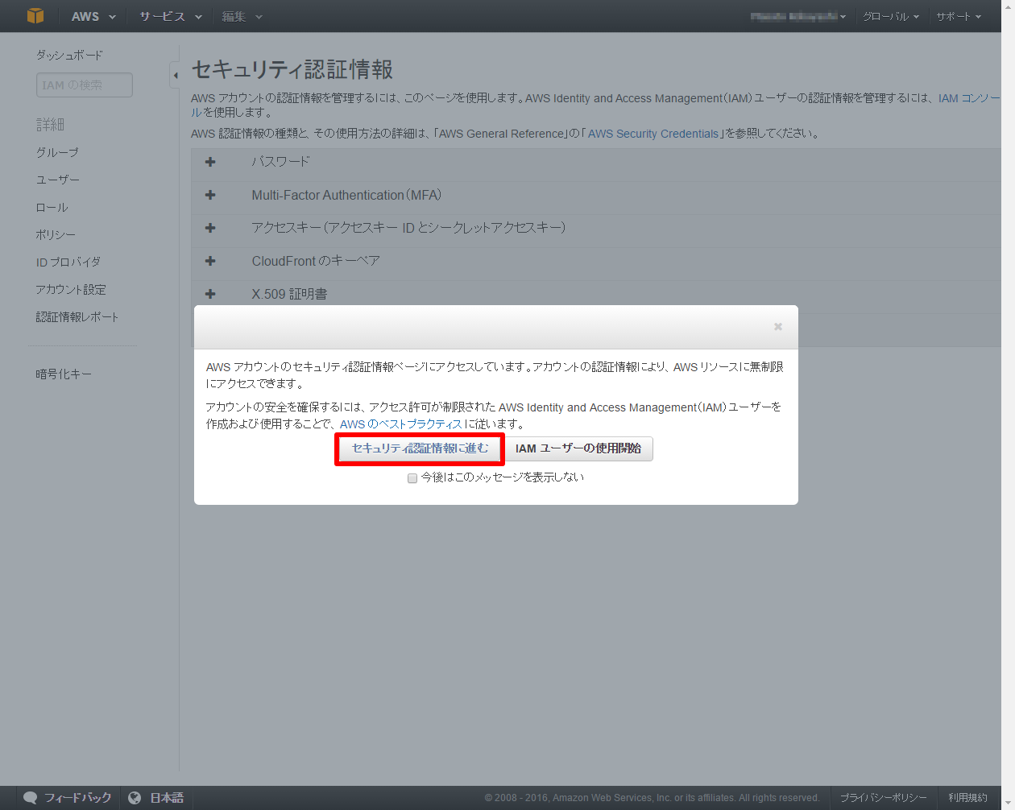The width and height of the screenshot is (1015, 810).
Task: Select ロール in the sidebar
Action: tap(52, 207)
